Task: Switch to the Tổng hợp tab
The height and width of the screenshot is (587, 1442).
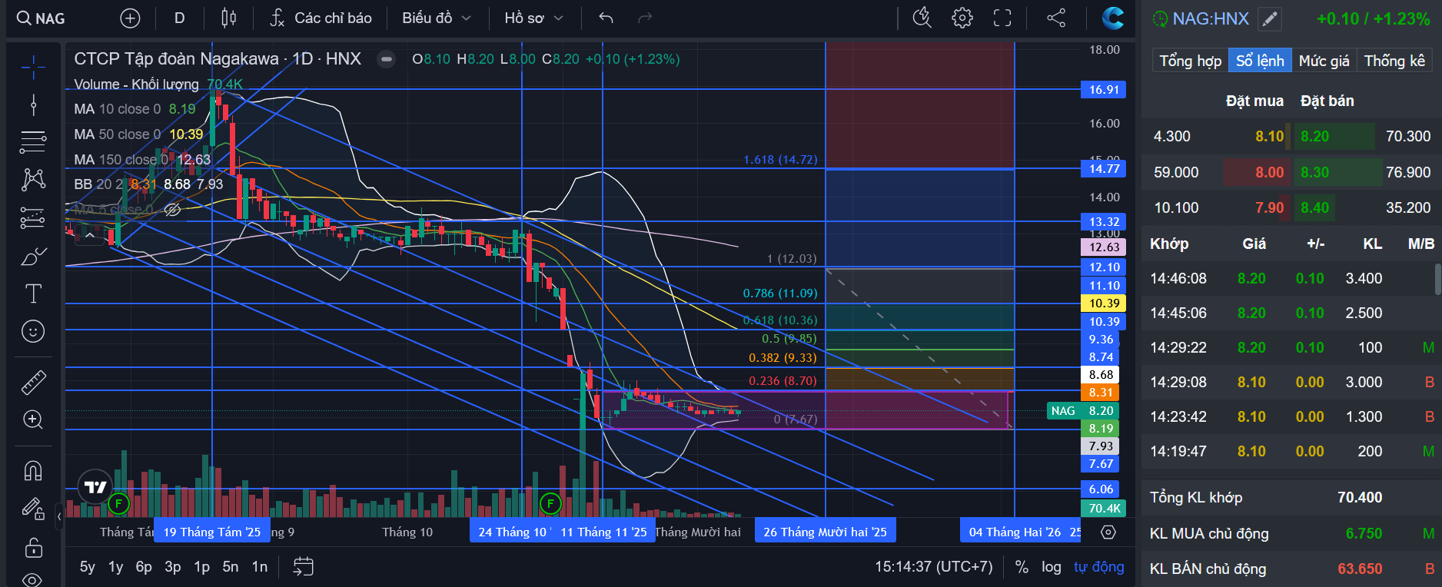Action: tap(1190, 61)
